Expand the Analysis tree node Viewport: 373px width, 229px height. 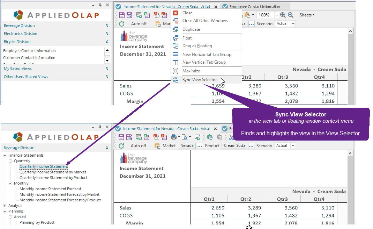[x=5, y=206]
